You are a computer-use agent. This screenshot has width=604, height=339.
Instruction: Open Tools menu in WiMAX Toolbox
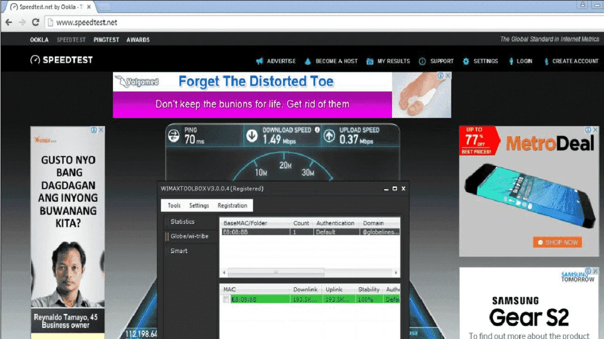[x=174, y=206]
